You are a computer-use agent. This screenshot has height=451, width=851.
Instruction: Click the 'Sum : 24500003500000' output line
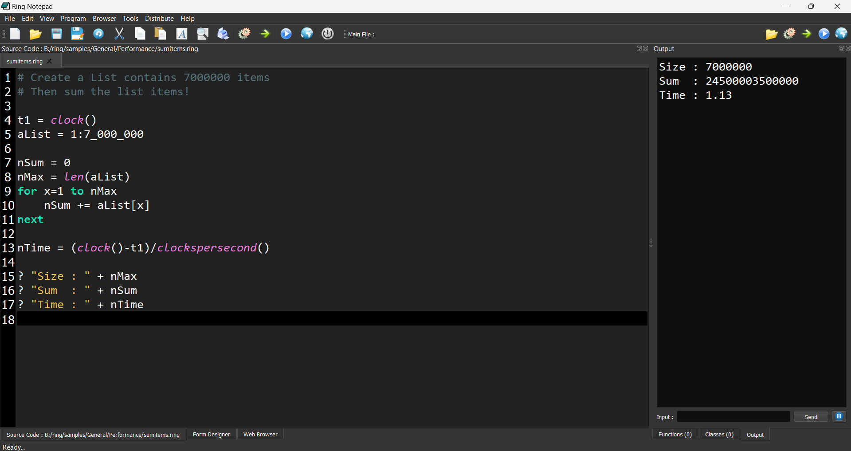click(729, 81)
